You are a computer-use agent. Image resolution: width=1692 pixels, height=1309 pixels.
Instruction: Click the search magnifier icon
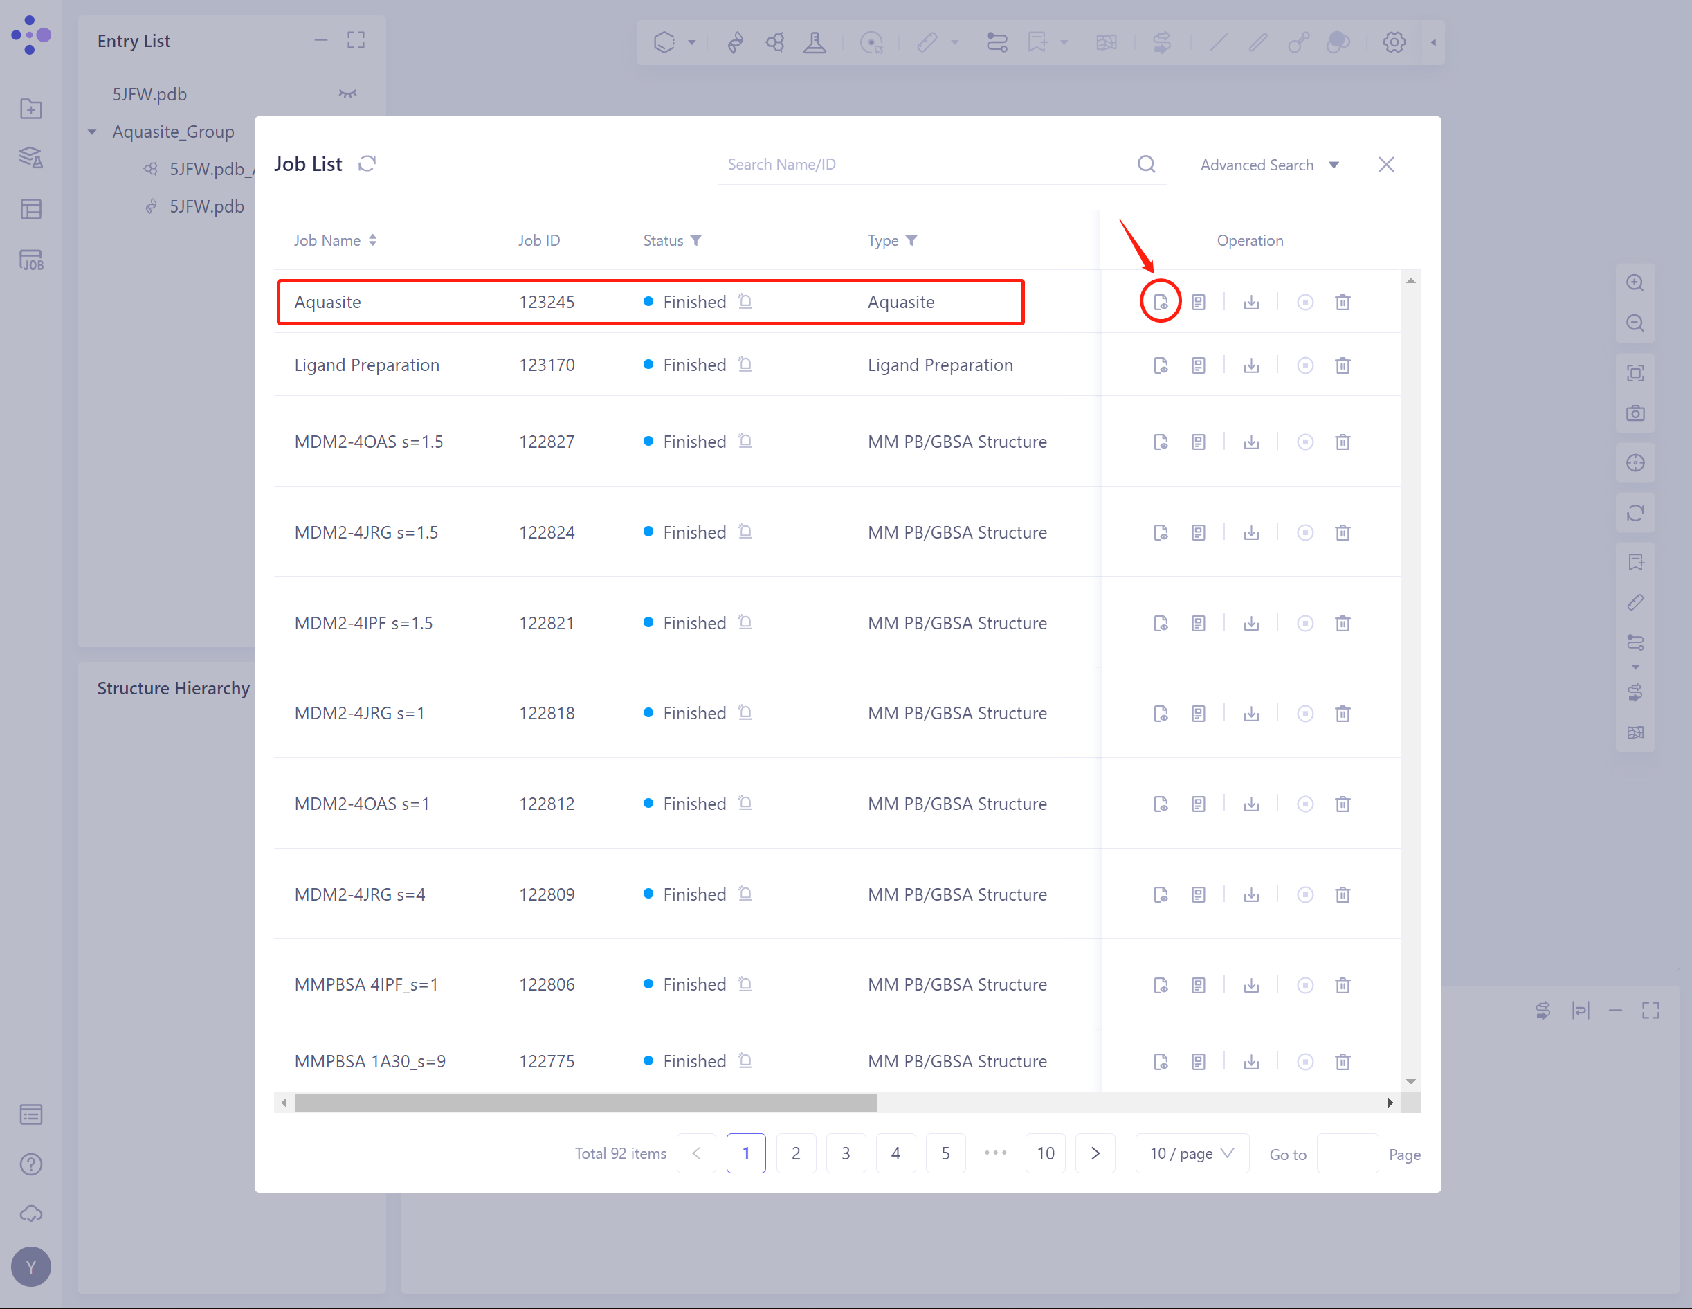point(1147,164)
